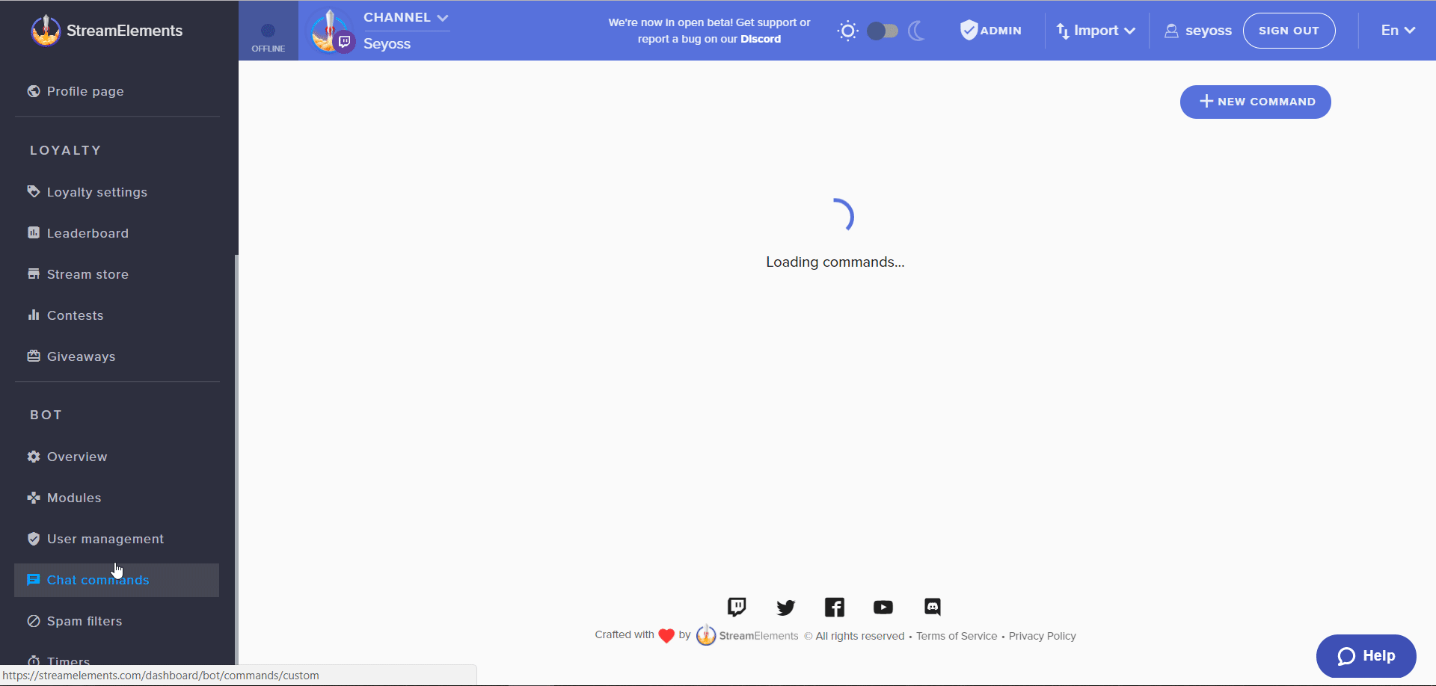Click the sidebar vertical scrollbar
The width and height of the screenshot is (1436, 686).
(236, 459)
